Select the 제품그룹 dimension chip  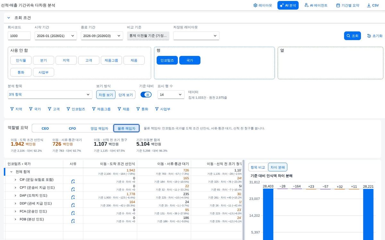point(111,60)
